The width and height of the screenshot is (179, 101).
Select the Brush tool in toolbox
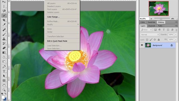coord(4,34)
